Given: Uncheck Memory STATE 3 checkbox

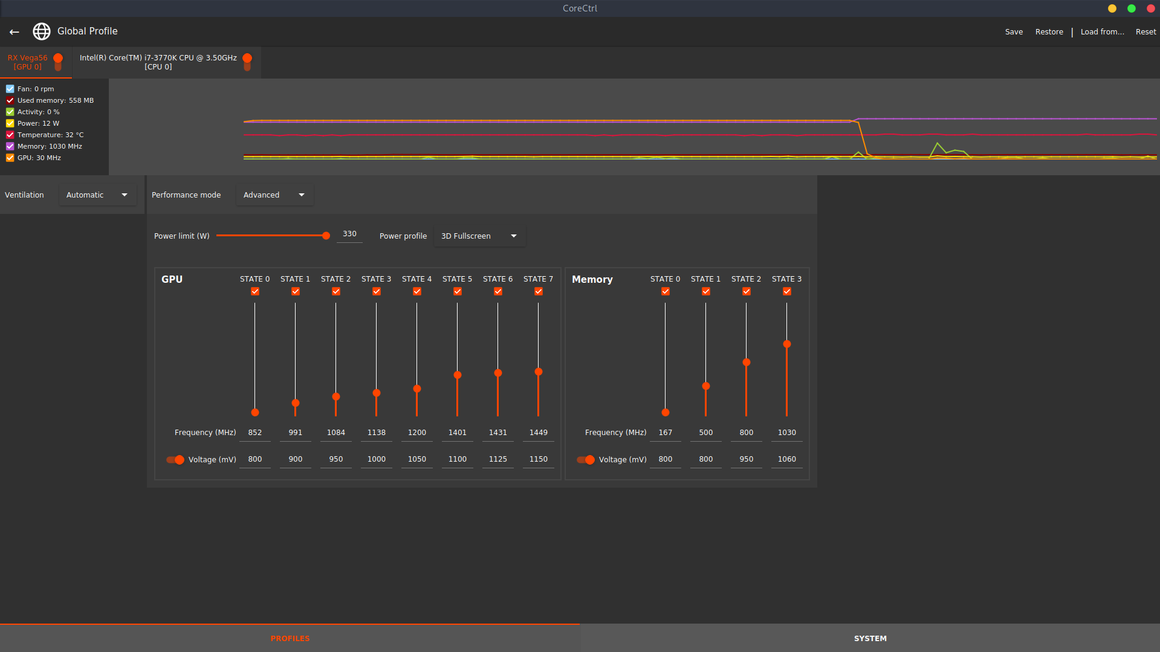Looking at the screenshot, I should (787, 291).
